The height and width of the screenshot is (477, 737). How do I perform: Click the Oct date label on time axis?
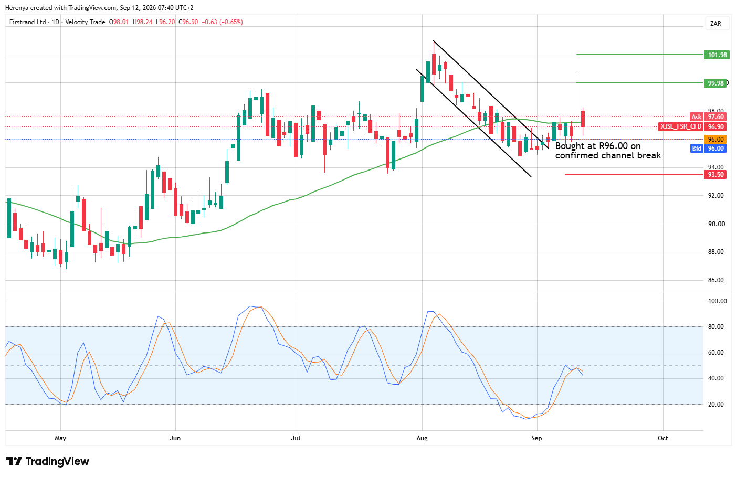(663, 438)
